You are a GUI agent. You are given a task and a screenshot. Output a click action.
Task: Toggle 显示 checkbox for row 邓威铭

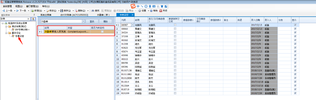(295, 93)
